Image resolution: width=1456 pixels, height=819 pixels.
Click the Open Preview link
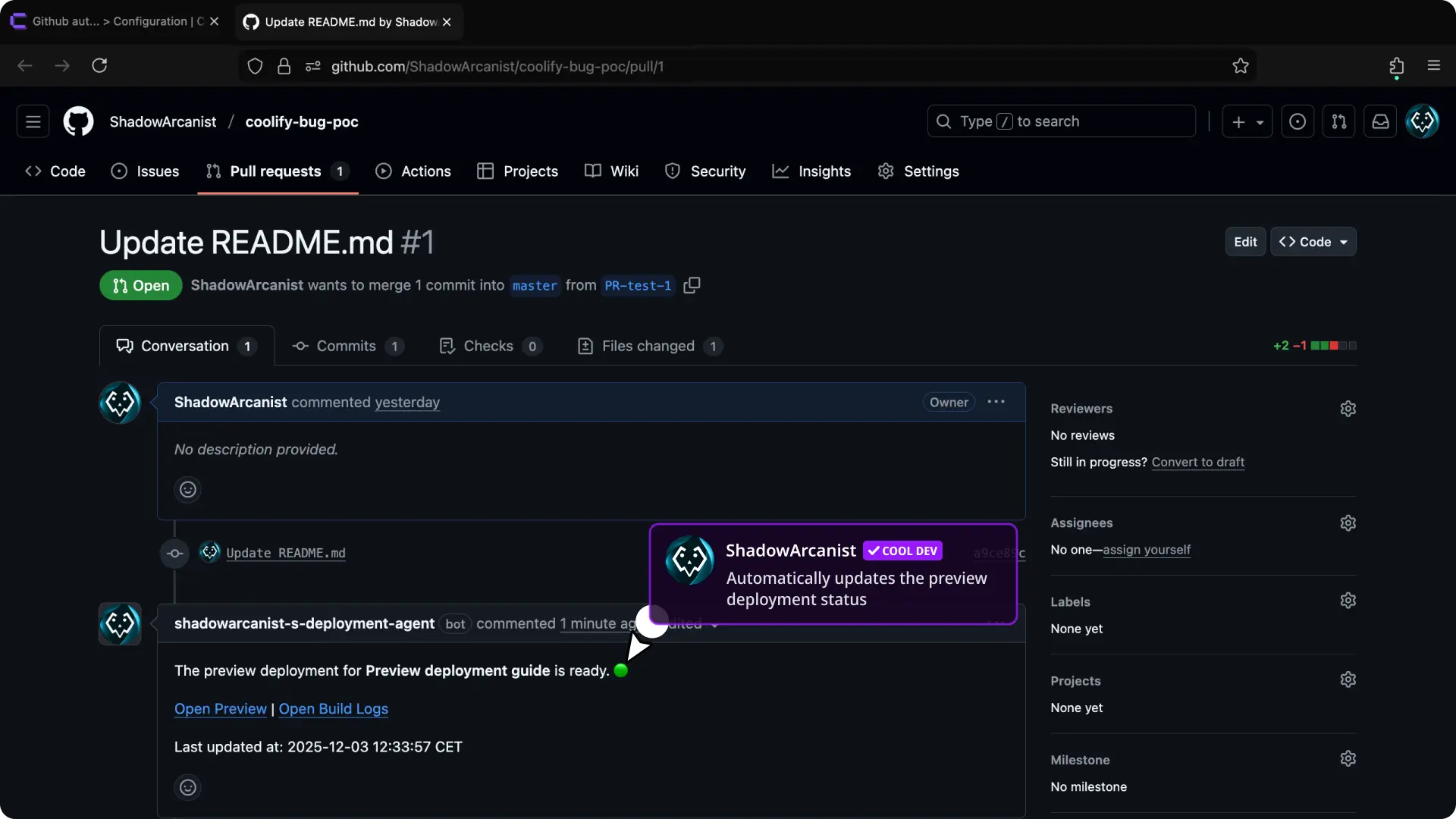tap(220, 709)
